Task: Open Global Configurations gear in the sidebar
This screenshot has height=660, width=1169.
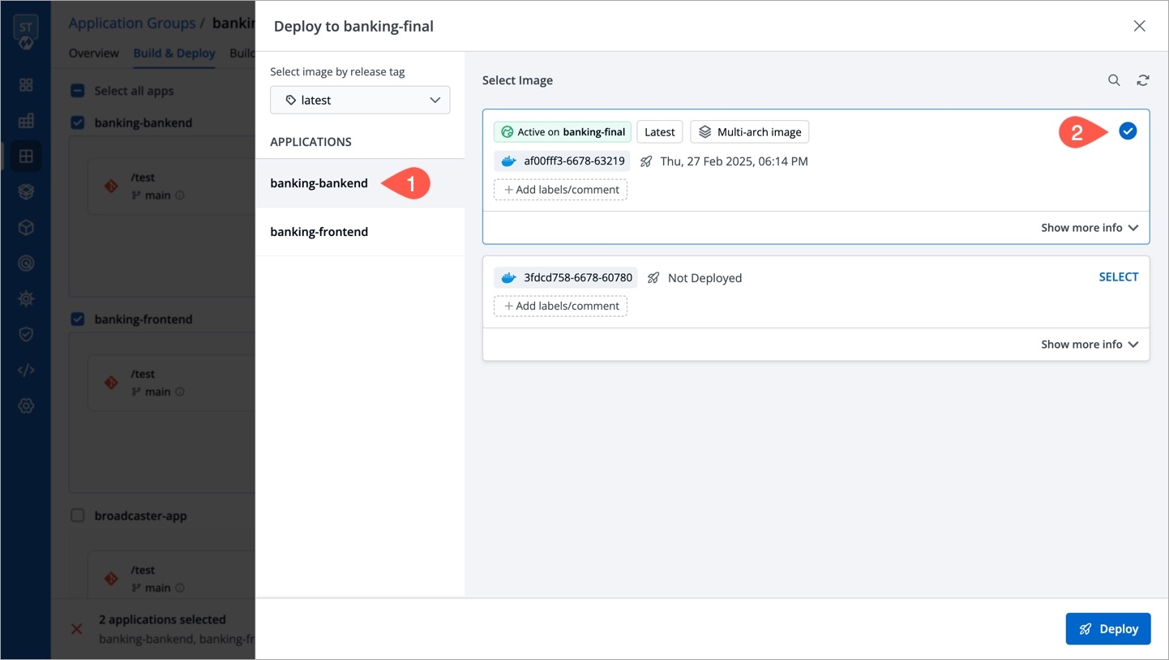Action: (26, 405)
